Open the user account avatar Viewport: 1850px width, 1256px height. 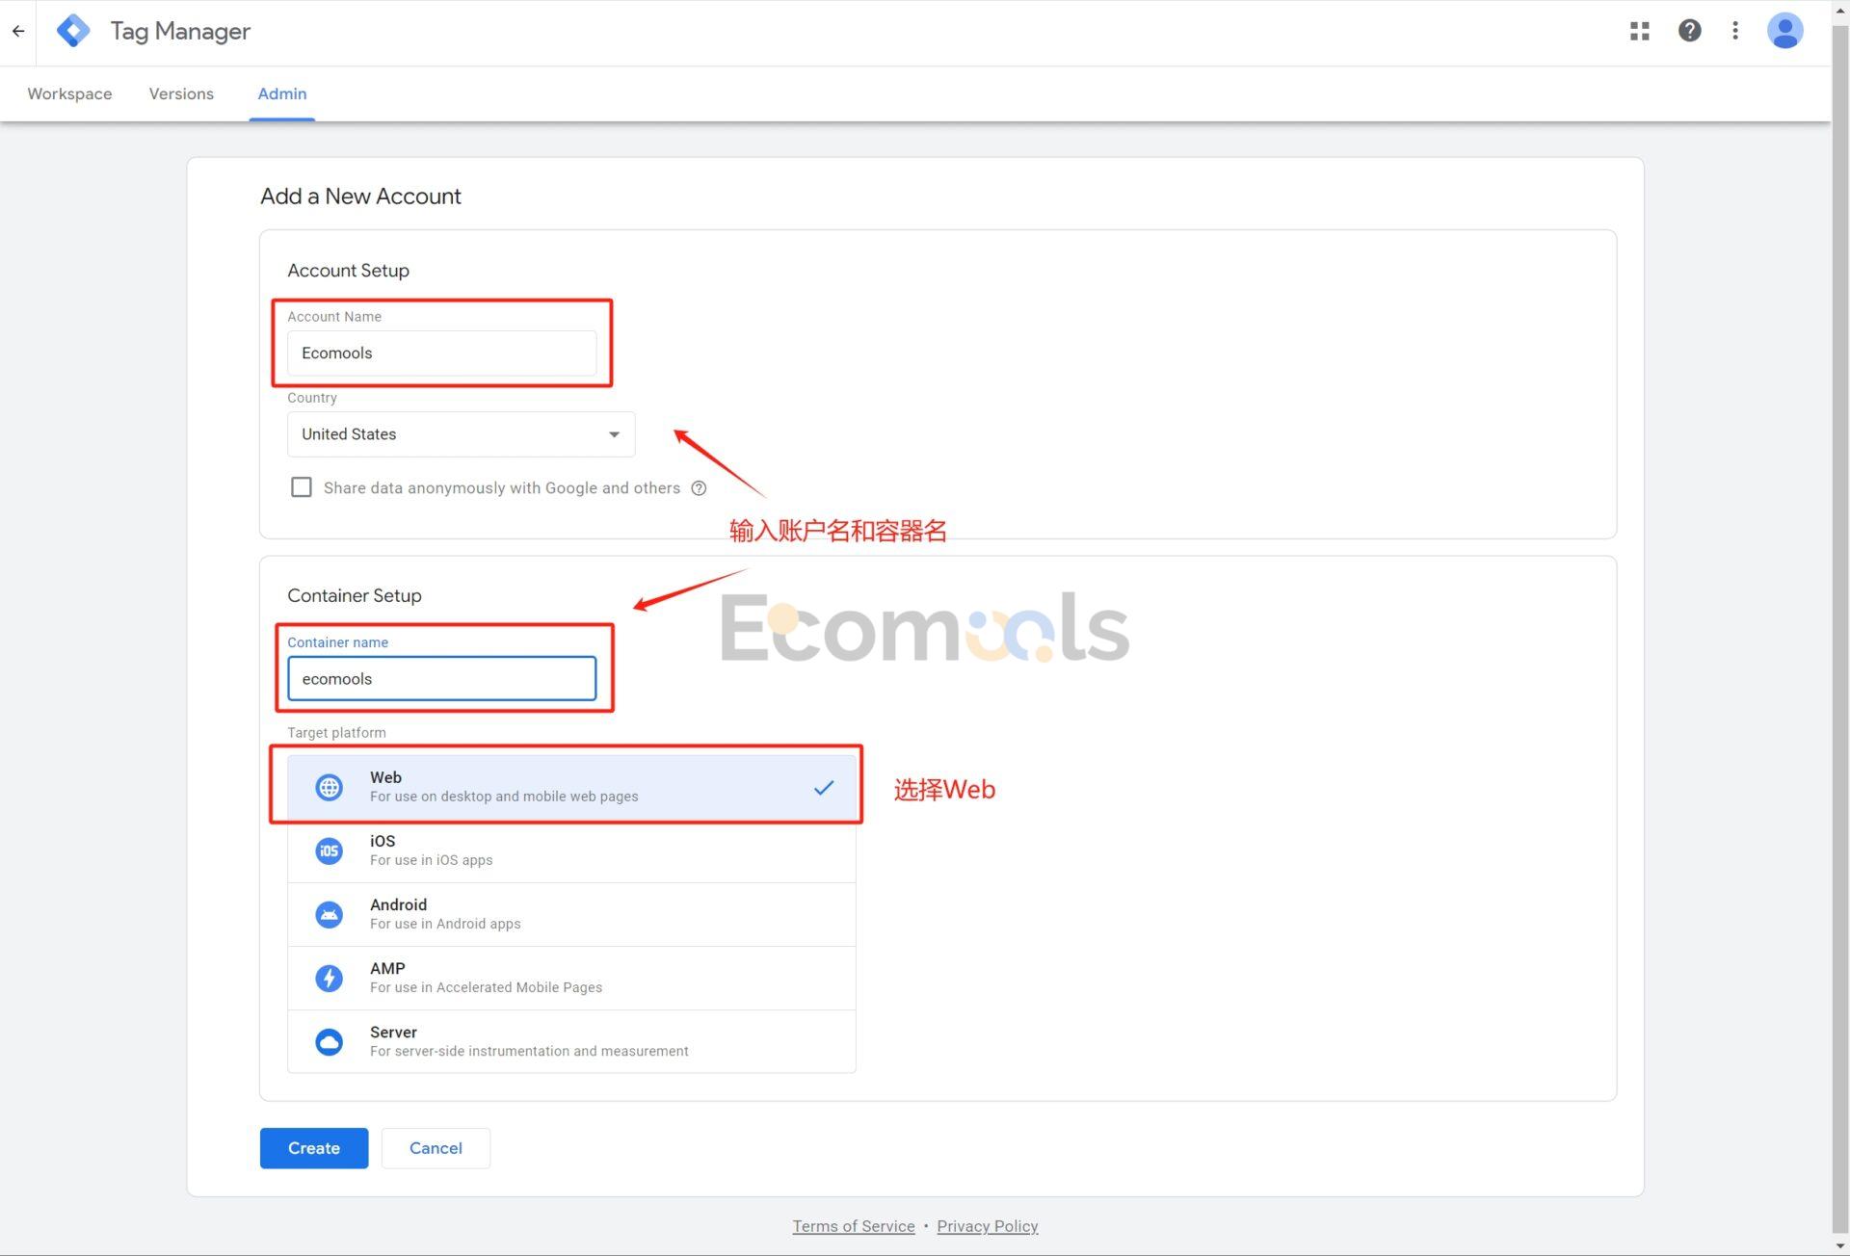tap(1784, 31)
